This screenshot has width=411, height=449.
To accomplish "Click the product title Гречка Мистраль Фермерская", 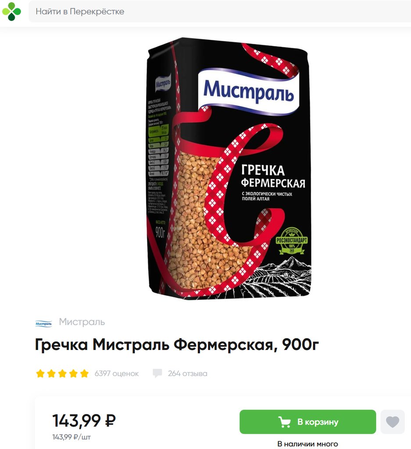I will (177, 345).
